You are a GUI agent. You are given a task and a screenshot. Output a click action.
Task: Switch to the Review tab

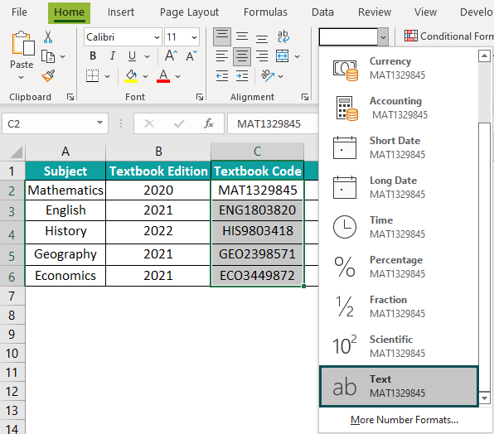click(x=375, y=12)
